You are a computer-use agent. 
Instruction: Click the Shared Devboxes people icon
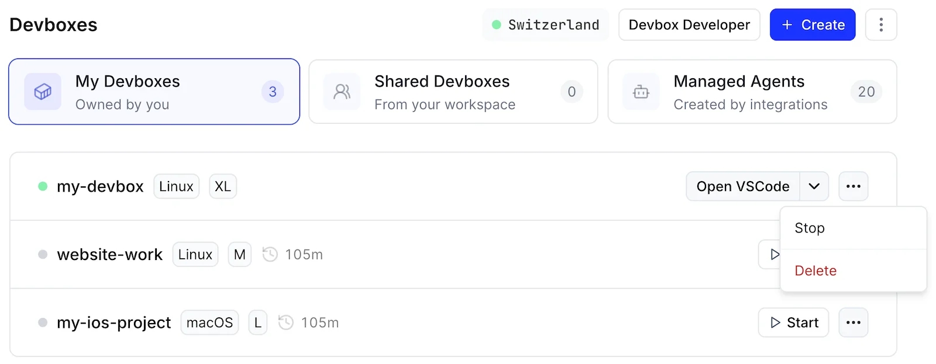pyautogui.click(x=342, y=92)
